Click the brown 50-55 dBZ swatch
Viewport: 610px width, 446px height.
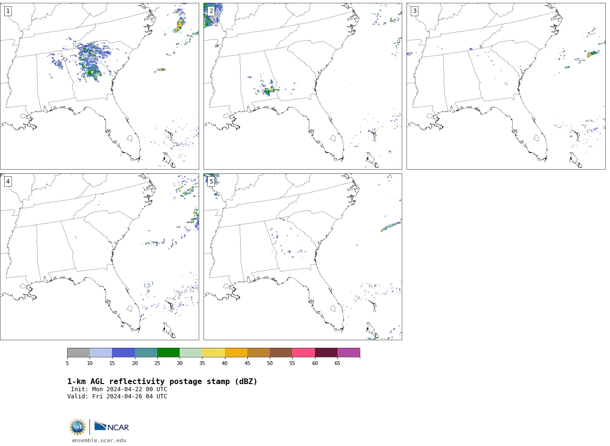pos(281,353)
